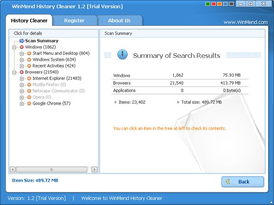Switch to the About Us tab
This screenshot has height=205, width=274.
pos(119,21)
